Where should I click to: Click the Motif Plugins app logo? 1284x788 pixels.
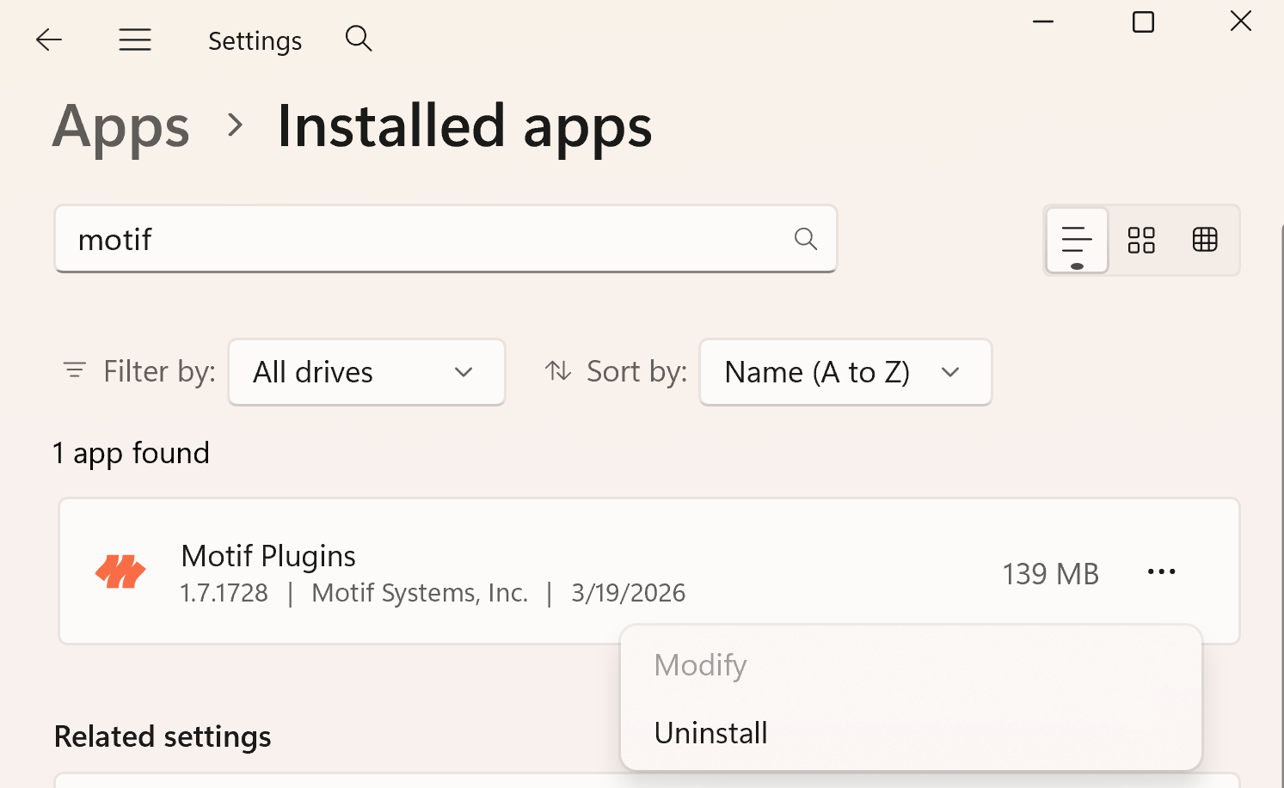pos(120,571)
